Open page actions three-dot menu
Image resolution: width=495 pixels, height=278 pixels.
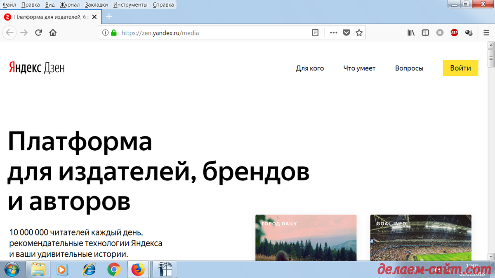[x=334, y=33]
